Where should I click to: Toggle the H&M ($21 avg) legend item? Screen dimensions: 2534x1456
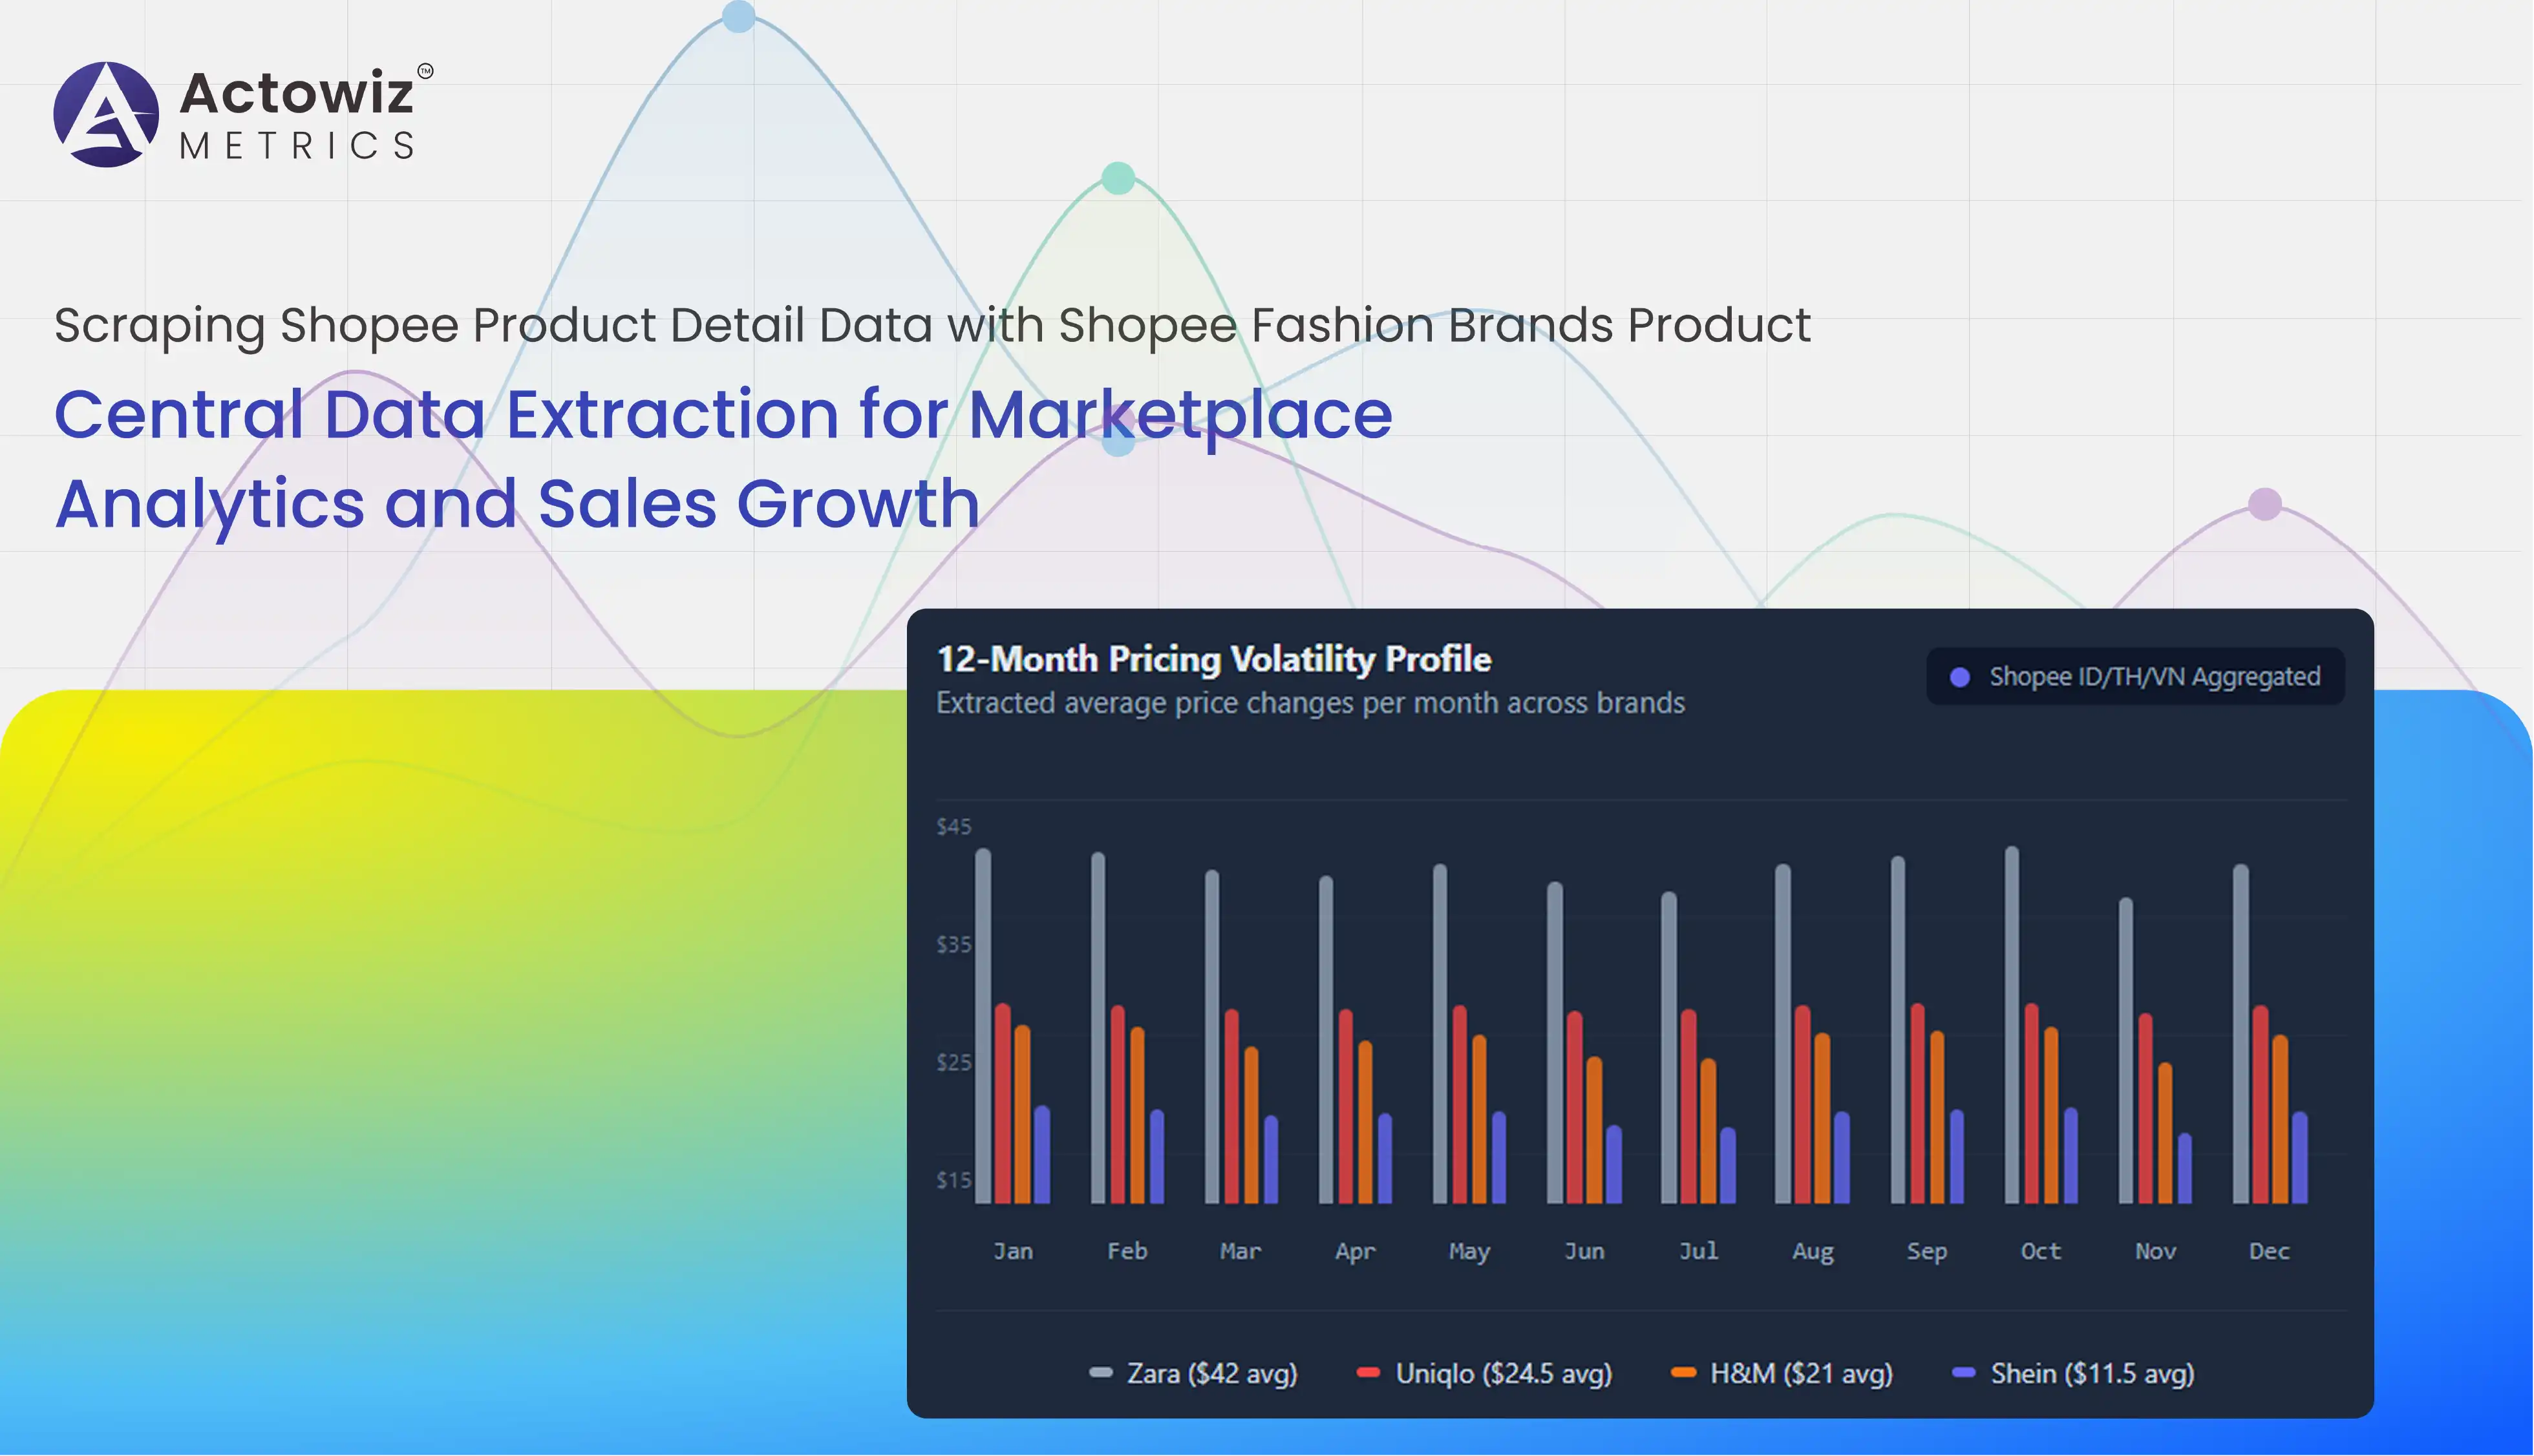click(1782, 1374)
